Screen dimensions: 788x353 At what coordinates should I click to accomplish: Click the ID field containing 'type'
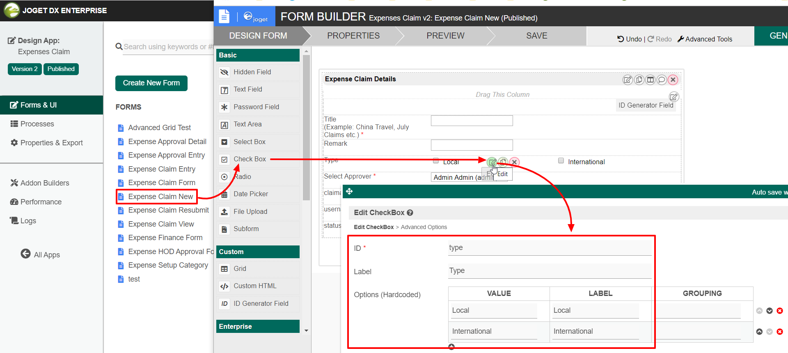pyautogui.click(x=550, y=248)
